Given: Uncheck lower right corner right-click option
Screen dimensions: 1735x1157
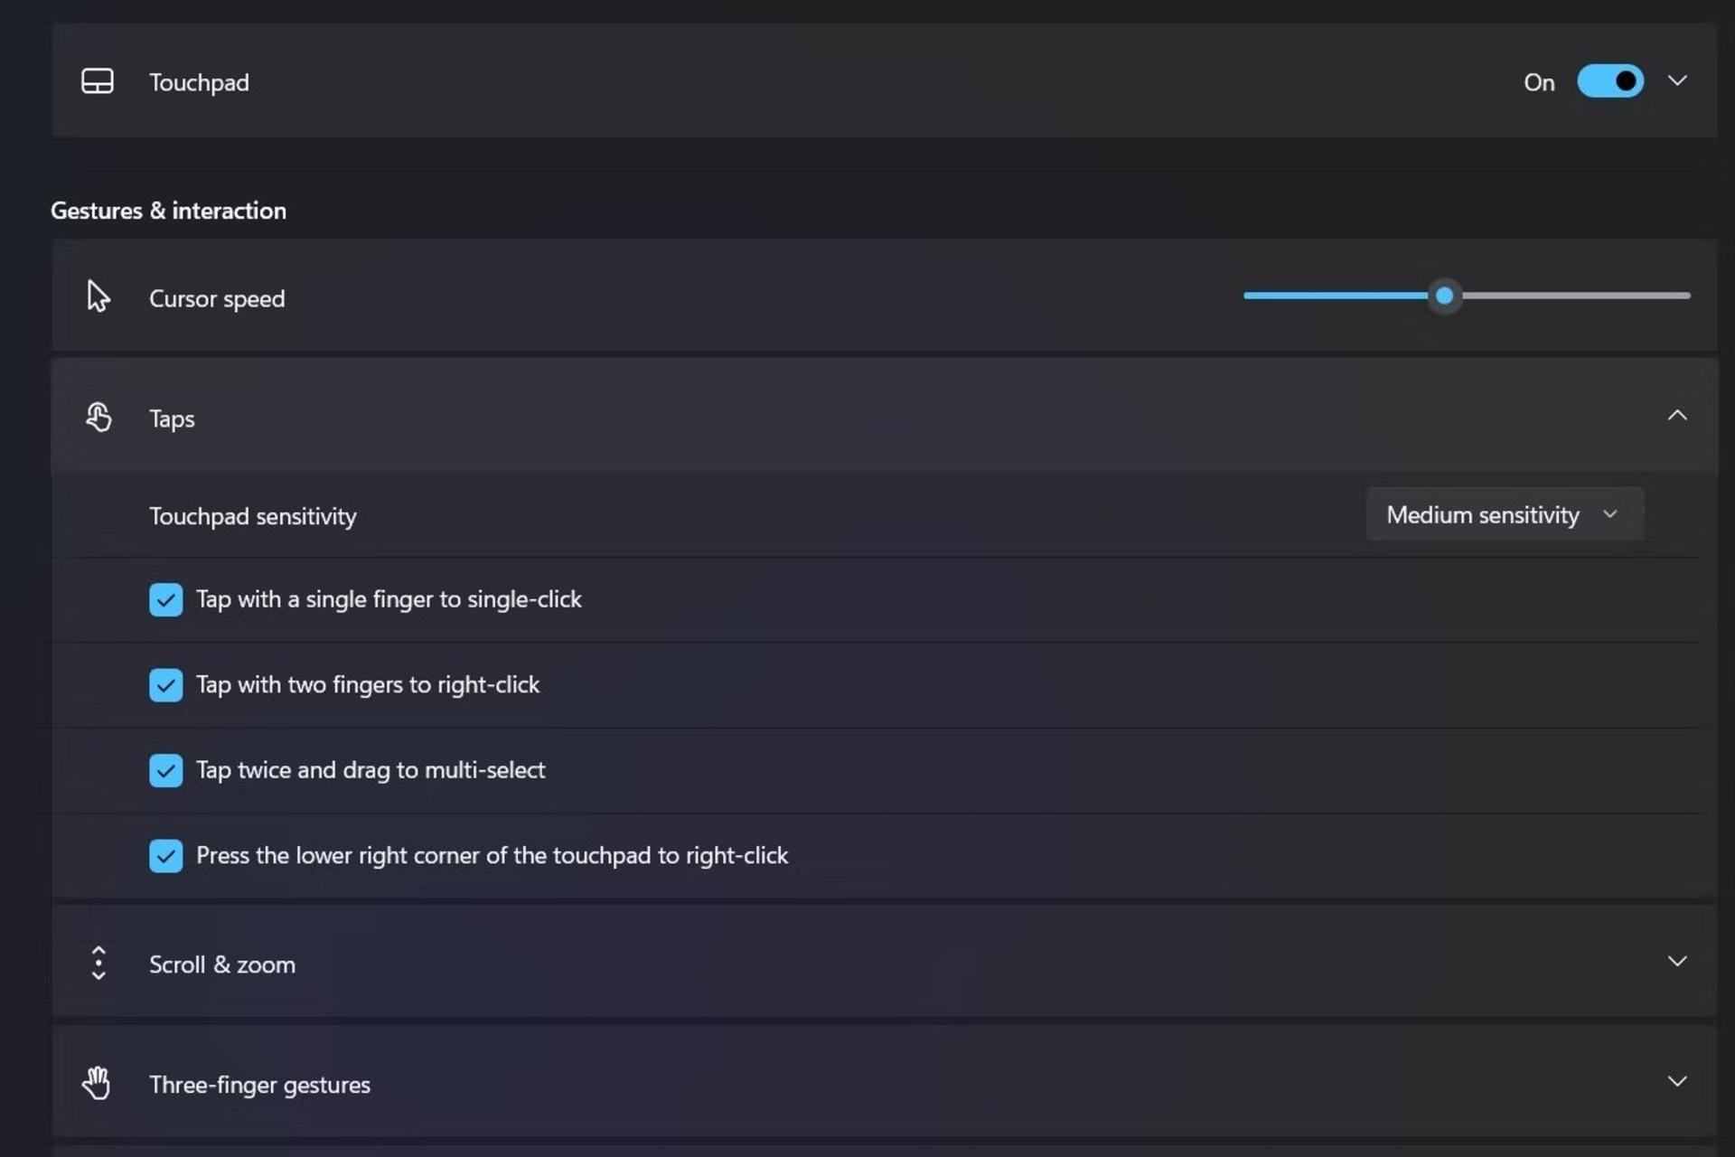Looking at the screenshot, I should point(166,856).
